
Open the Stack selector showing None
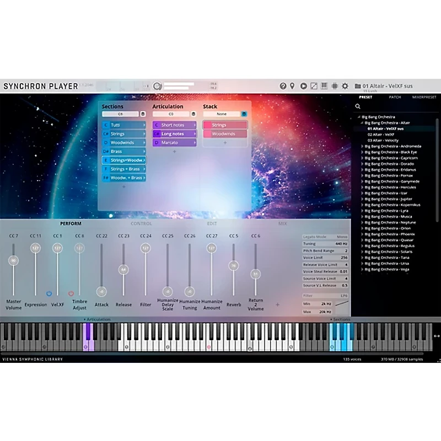click(223, 114)
